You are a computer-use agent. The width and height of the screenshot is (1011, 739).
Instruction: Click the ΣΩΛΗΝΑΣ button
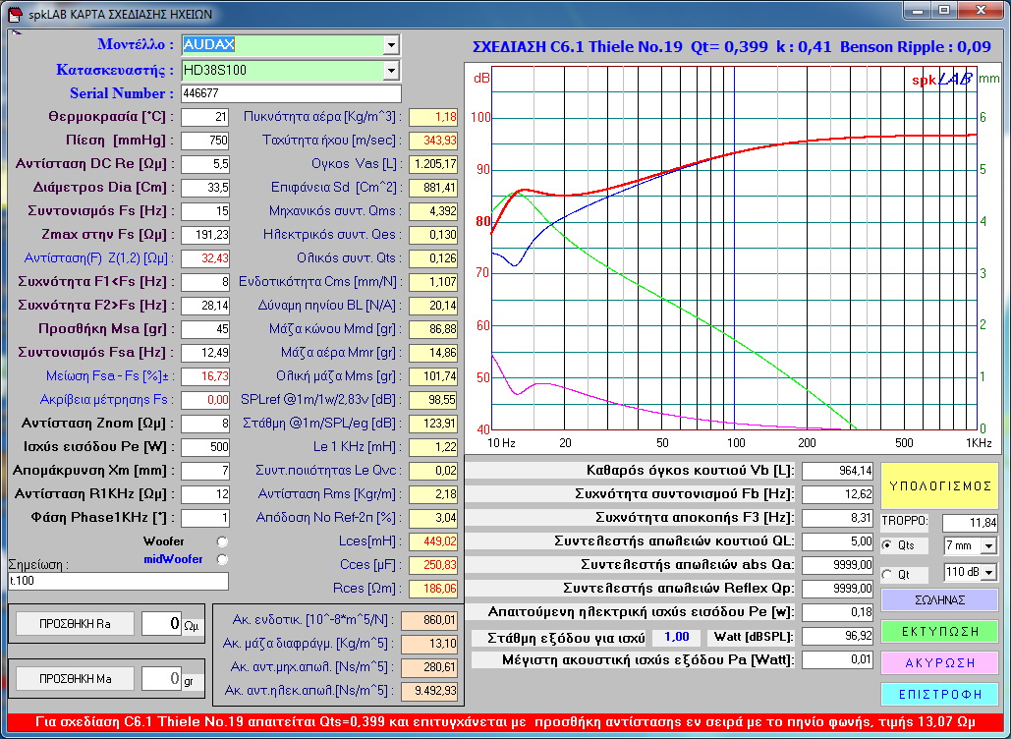[939, 599]
